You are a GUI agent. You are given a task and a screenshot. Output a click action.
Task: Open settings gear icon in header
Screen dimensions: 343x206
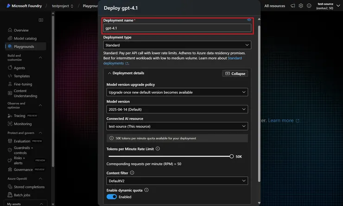(x=301, y=6)
